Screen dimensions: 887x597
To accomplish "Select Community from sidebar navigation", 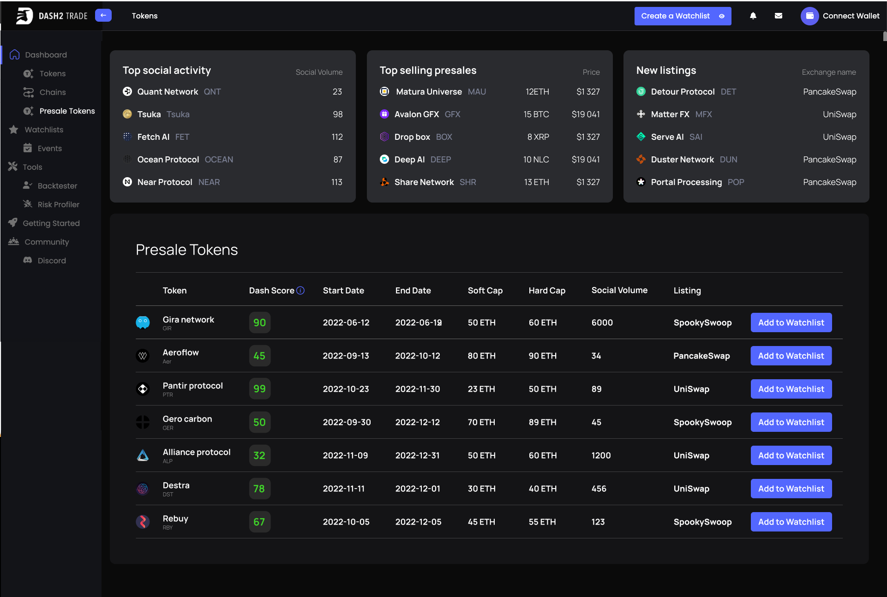I will pyautogui.click(x=48, y=241).
